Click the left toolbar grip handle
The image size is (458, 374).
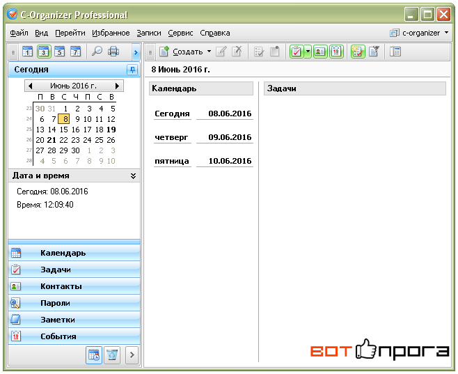[x=13, y=53]
